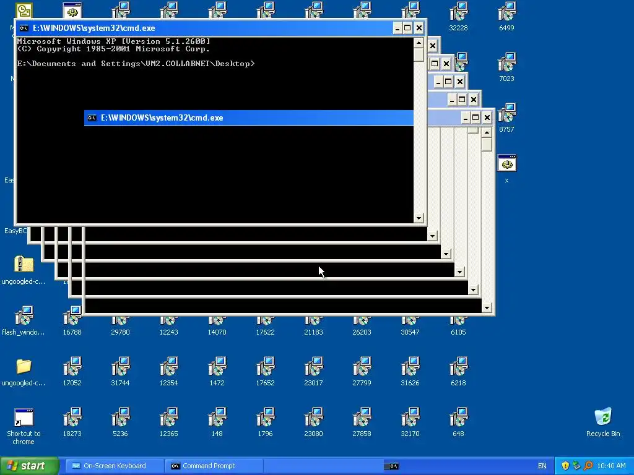Click the orange magnifier tray icon
634x475 pixels.
pos(588,466)
